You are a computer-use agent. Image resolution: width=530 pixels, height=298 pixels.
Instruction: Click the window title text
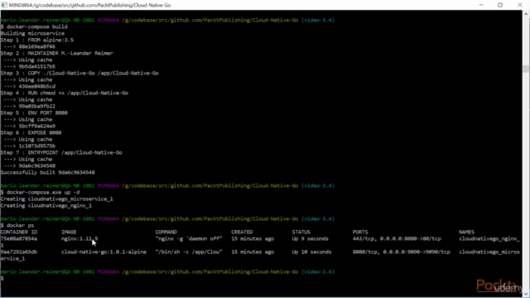[90, 5]
